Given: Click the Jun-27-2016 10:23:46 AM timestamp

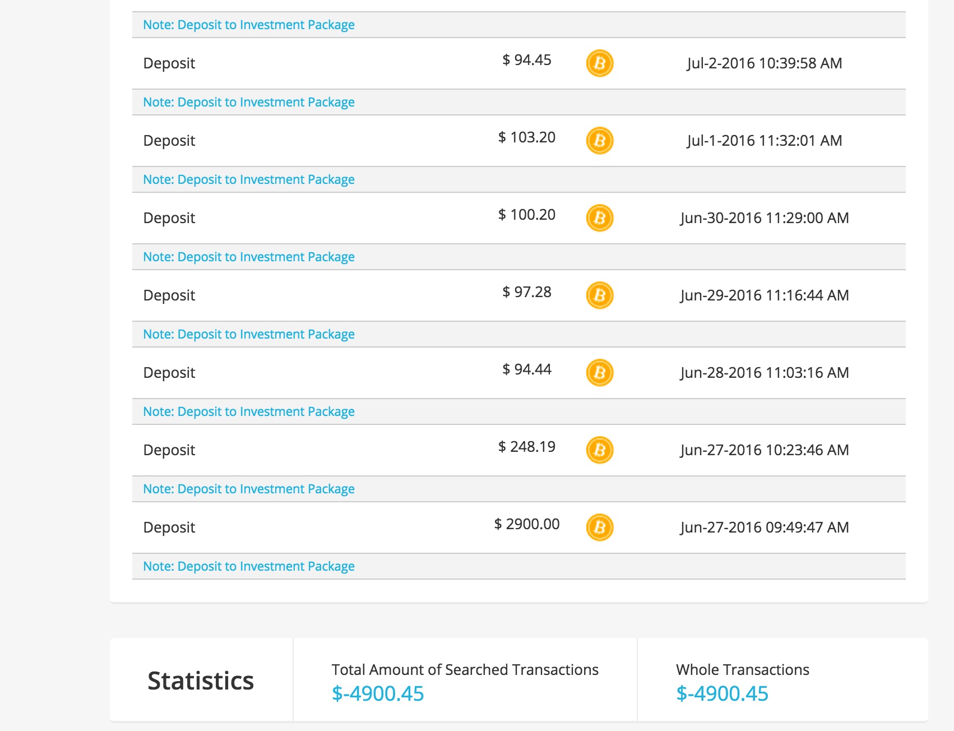Looking at the screenshot, I should coord(765,450).
